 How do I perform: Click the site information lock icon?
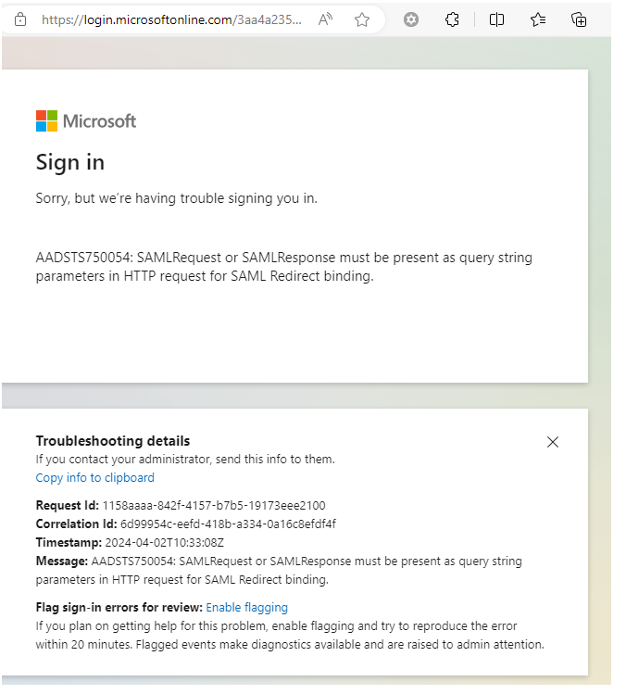pos(20,19)
